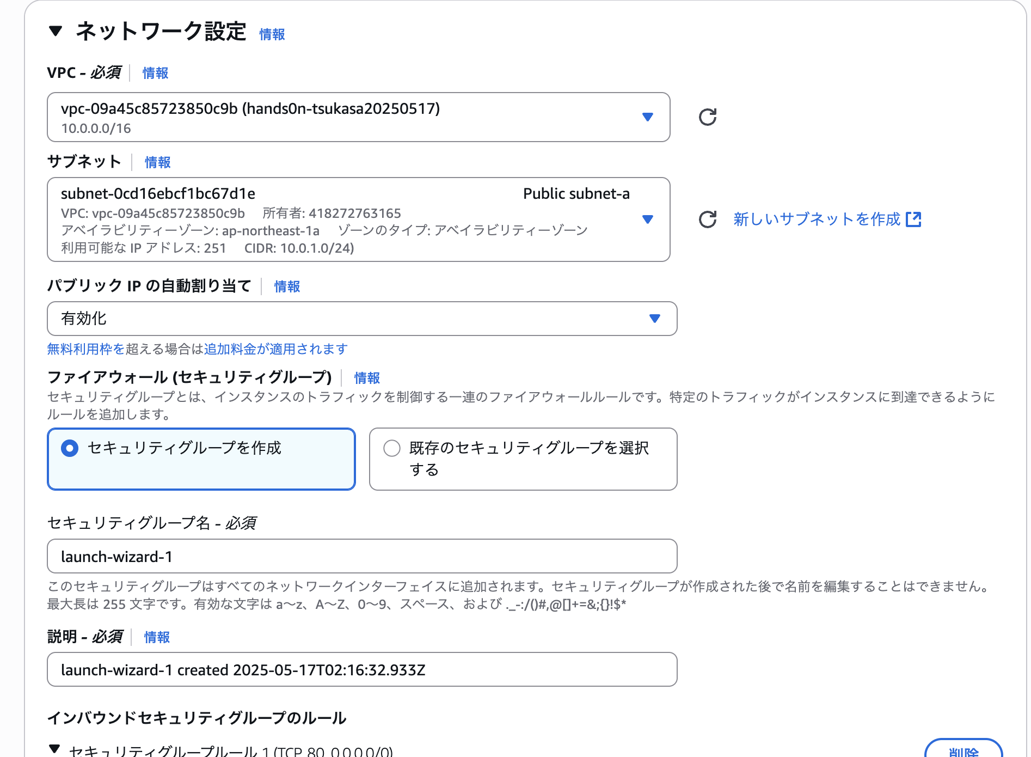Open 追加料金が適用されます link
This screenshot has height=757, width=1031.
click(x=275, y=349)
